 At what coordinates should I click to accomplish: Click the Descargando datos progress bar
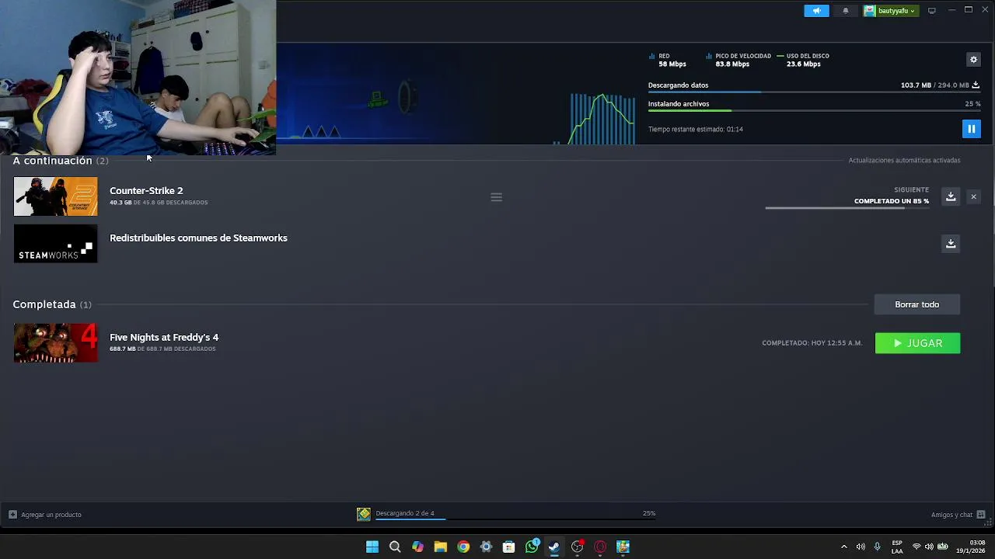click(814, 92)
